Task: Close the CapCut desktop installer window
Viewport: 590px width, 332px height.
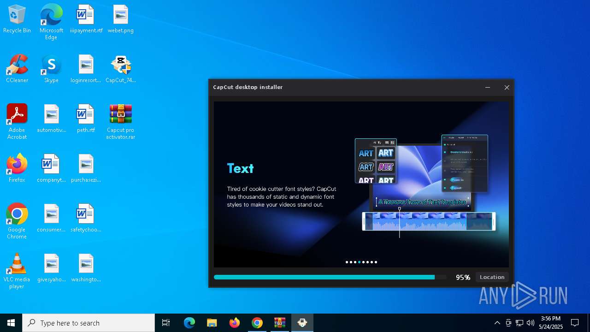Action: (x=507, y=87)
